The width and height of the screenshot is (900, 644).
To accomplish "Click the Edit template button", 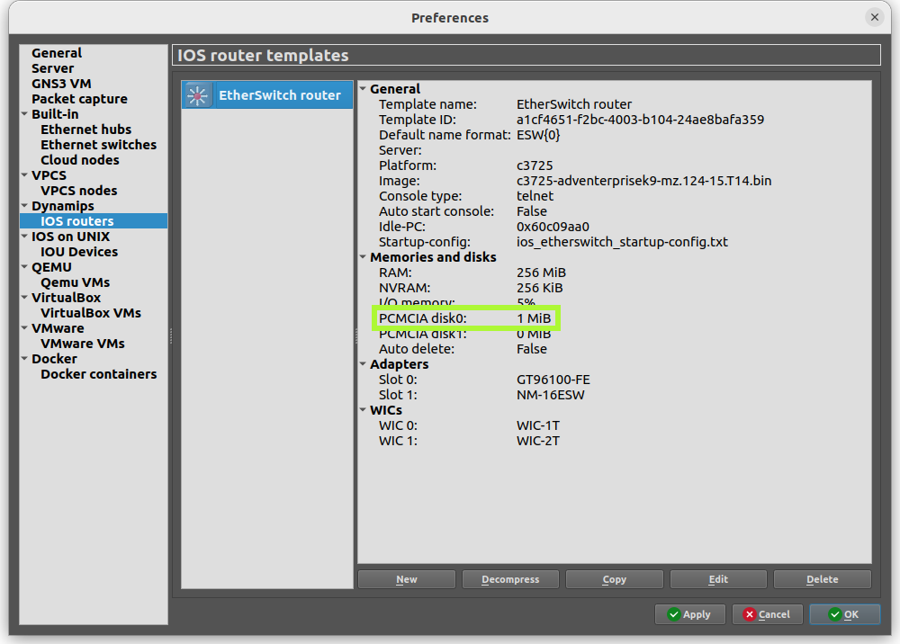I will pyautogui.click(x=718, y=579).
